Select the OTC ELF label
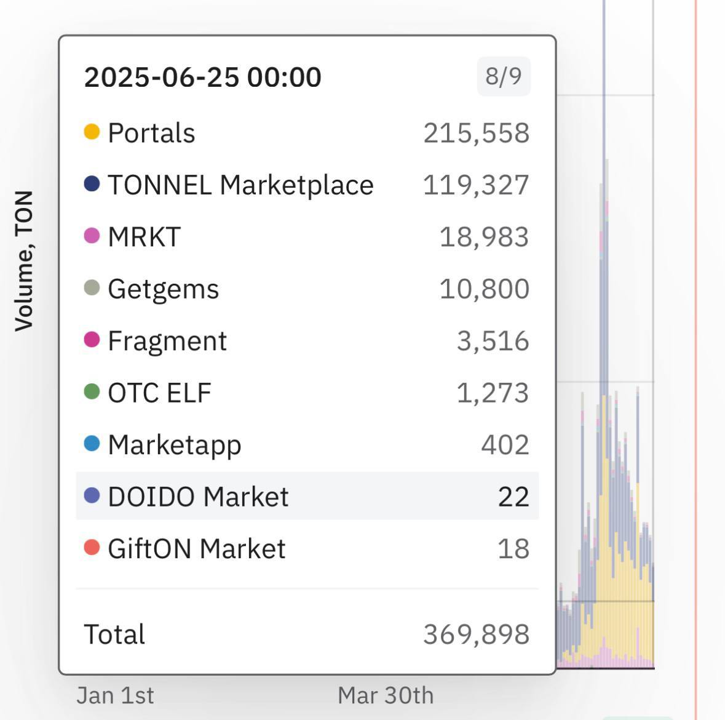 [159, 393]
